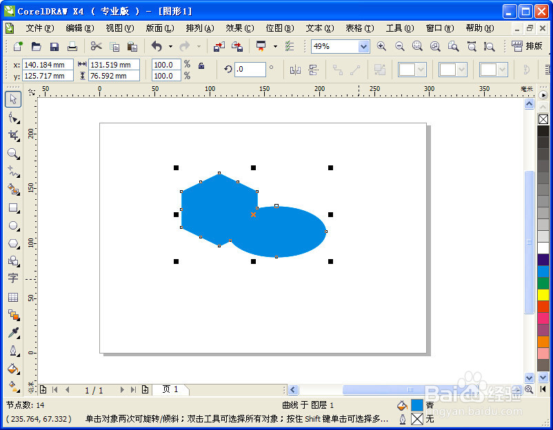The height and width of the screenshot is (430, 553).
Task: Paste from clipboard
Action: coord(132,46)
